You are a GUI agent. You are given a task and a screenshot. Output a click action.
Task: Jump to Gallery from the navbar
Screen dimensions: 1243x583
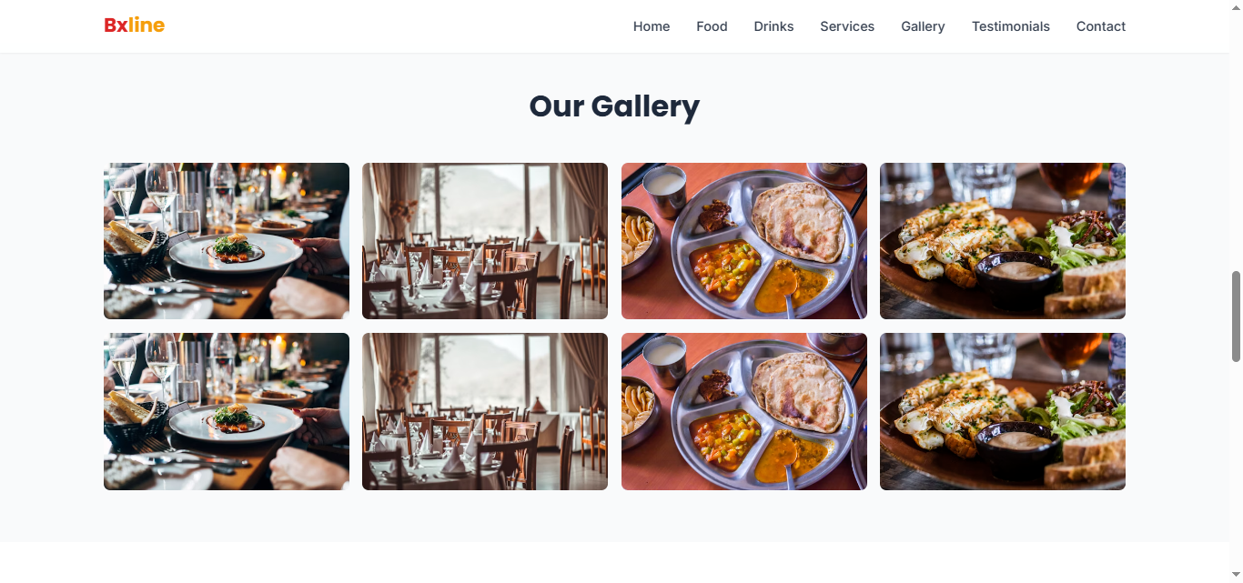coord(923,26)
